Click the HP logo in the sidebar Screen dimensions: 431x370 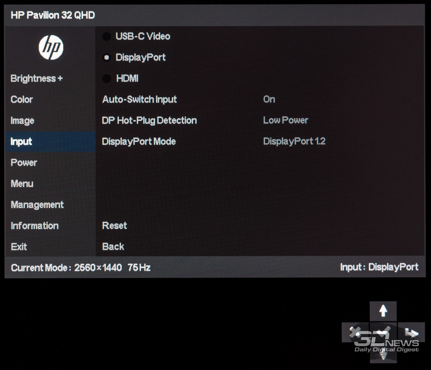coord(51,47)
